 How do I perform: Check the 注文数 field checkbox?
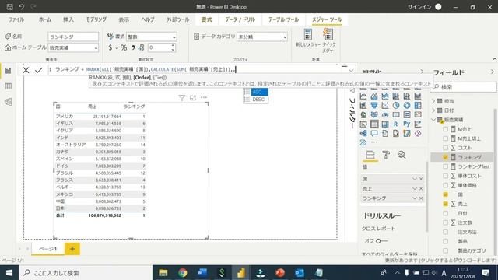tap(445, 222)
